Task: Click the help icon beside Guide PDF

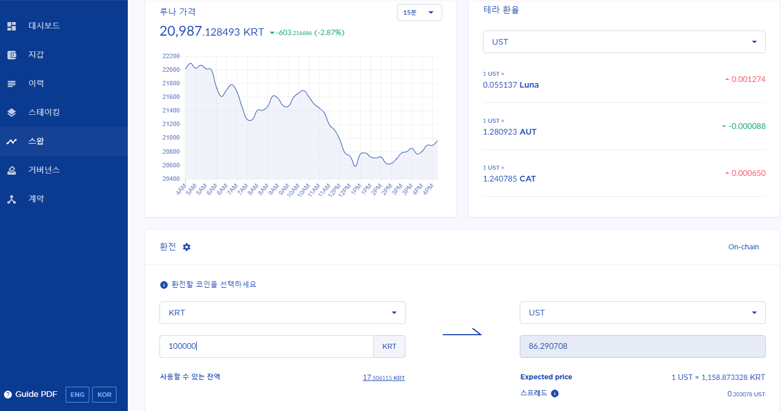Action: [8, 395]
